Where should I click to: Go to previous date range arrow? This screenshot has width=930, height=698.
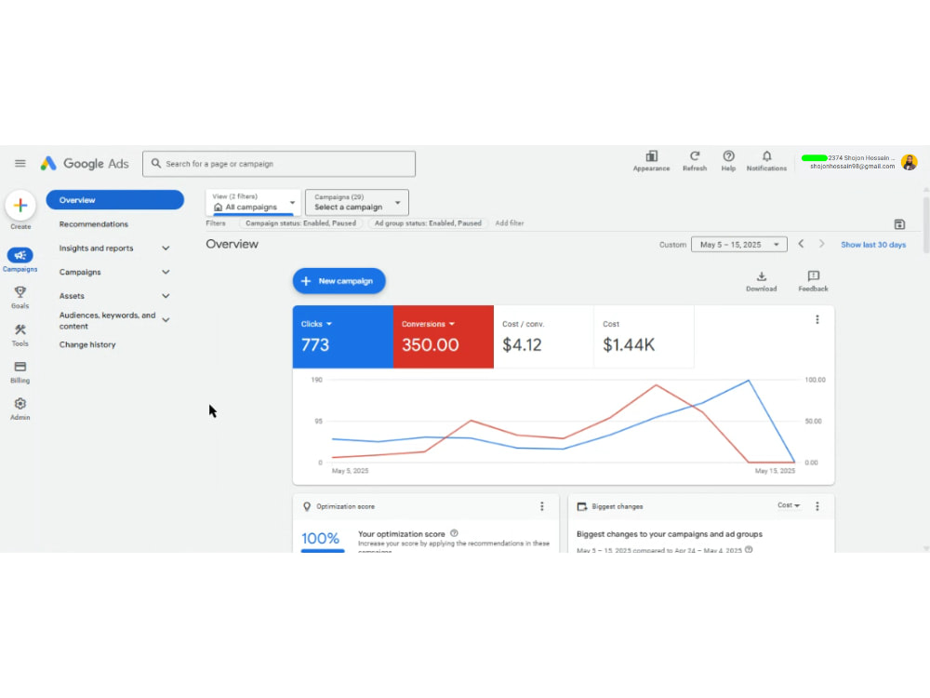point(801,244)
